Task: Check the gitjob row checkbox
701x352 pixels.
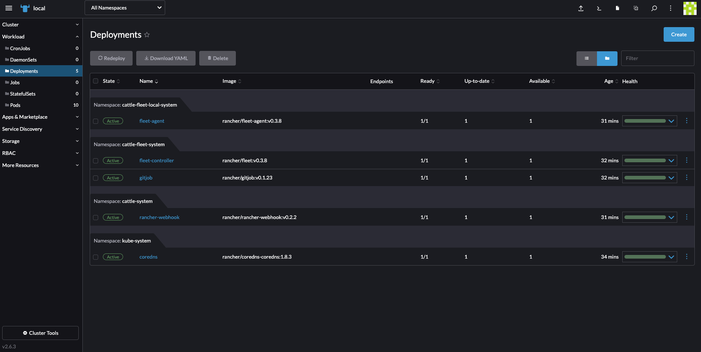Action: (96, 178)
